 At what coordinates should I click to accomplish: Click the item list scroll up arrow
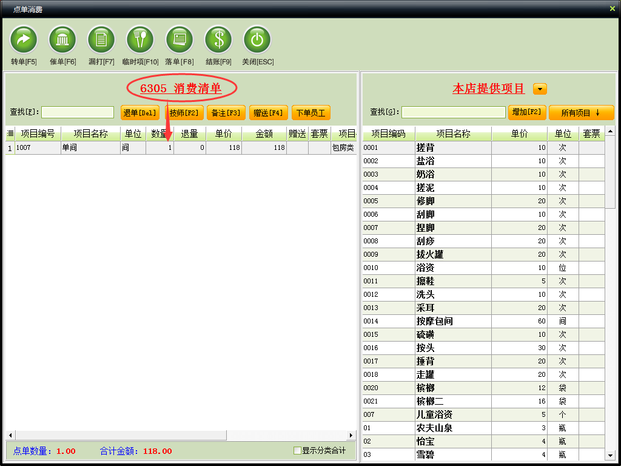(610, 131)
